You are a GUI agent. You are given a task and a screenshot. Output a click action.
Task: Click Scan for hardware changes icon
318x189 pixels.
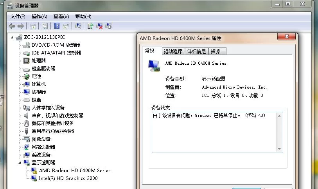coord(78,26)
